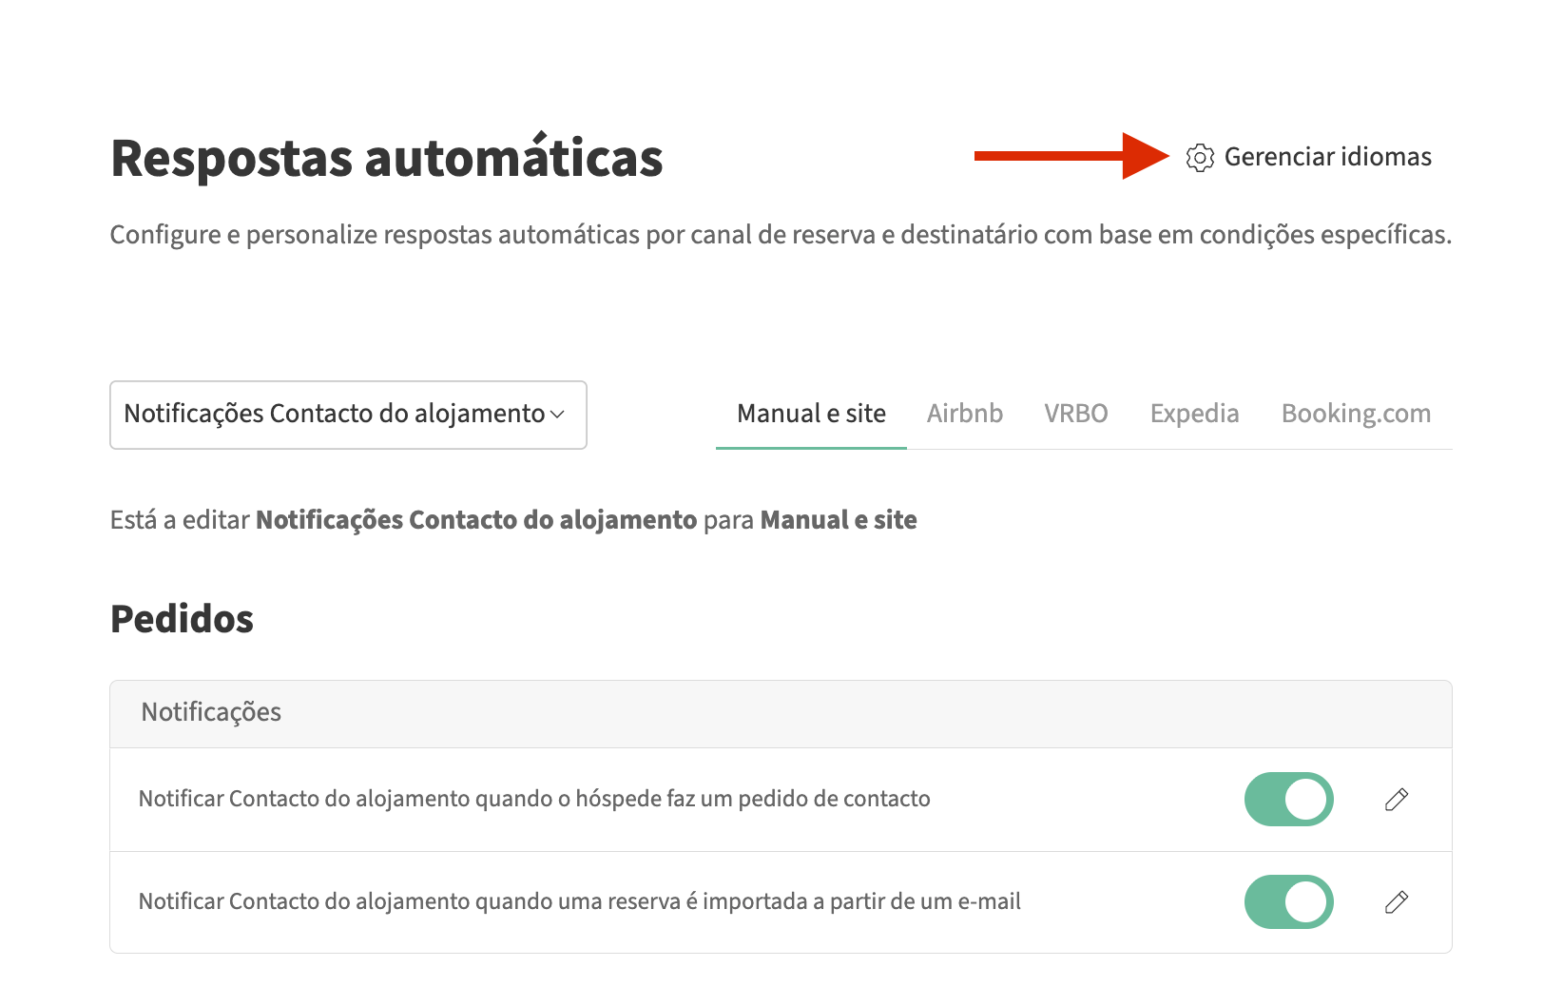The image size is (1563, 1006).
Task: Edit the guest contact request notification
Action: coord(1396,800)
